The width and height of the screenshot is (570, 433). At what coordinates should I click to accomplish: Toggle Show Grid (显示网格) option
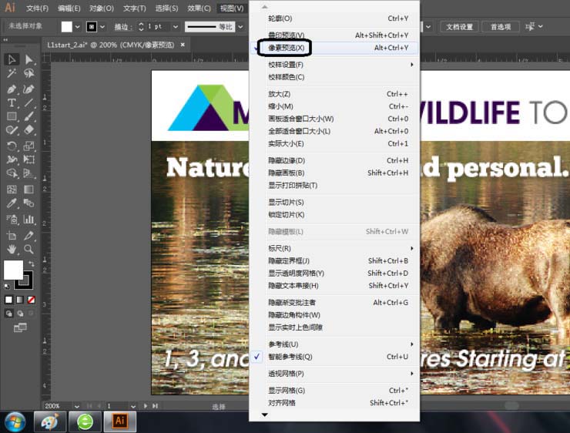coord(334,391)
